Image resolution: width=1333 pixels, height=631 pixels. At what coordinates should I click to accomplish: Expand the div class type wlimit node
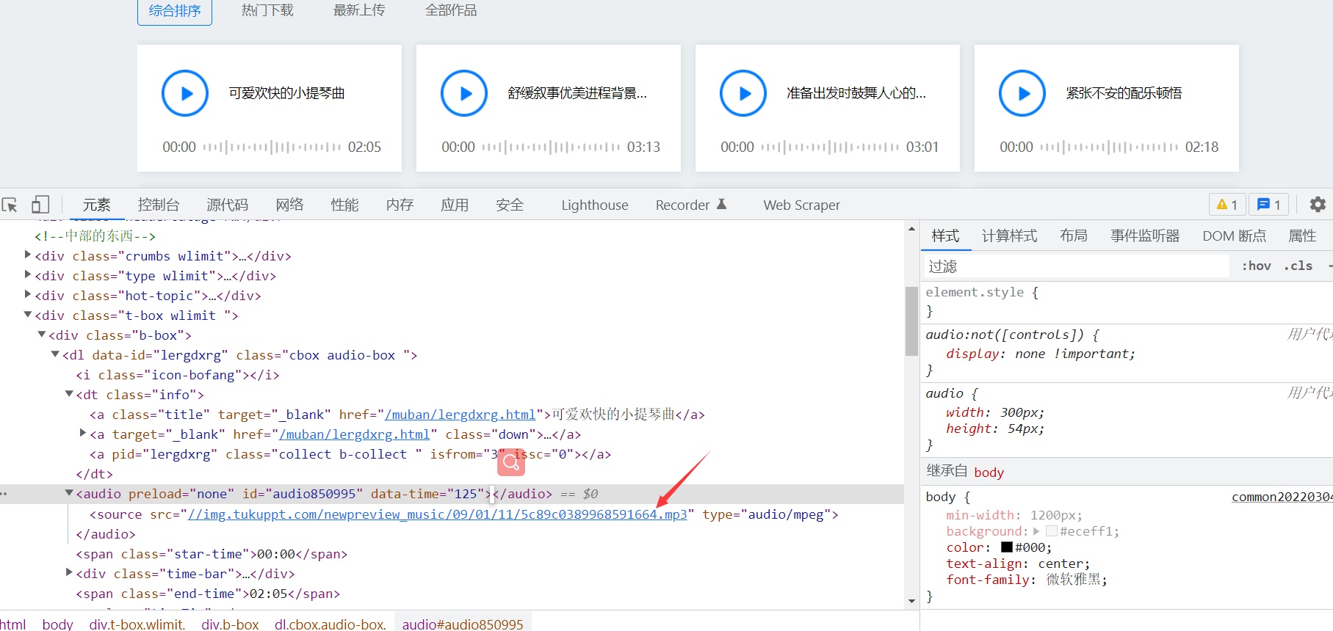(x=28, y=274)
